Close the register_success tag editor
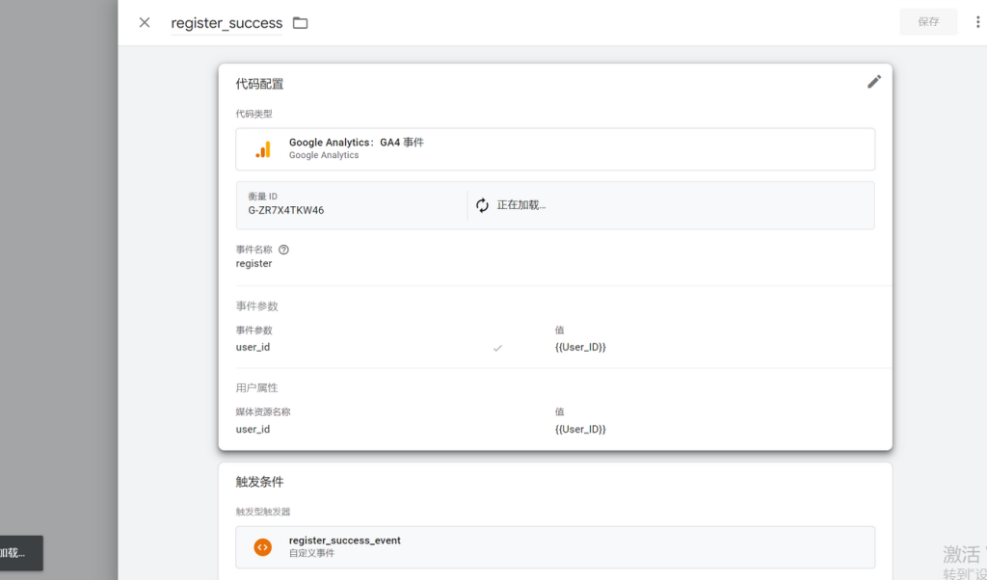Image resolution: width=987 pixels, height=580 pixels. pos(145,23)
